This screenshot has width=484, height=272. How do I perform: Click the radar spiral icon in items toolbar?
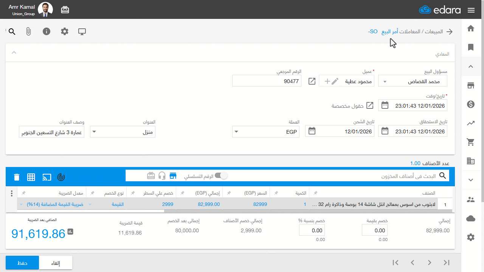point(61,177)
